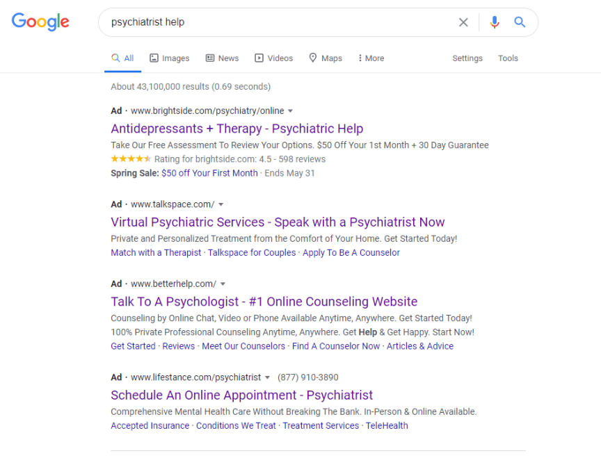Clear the search box with X icon
This screenshot has width=601, height=458.
pyautogui.click(x=463, y=22)
